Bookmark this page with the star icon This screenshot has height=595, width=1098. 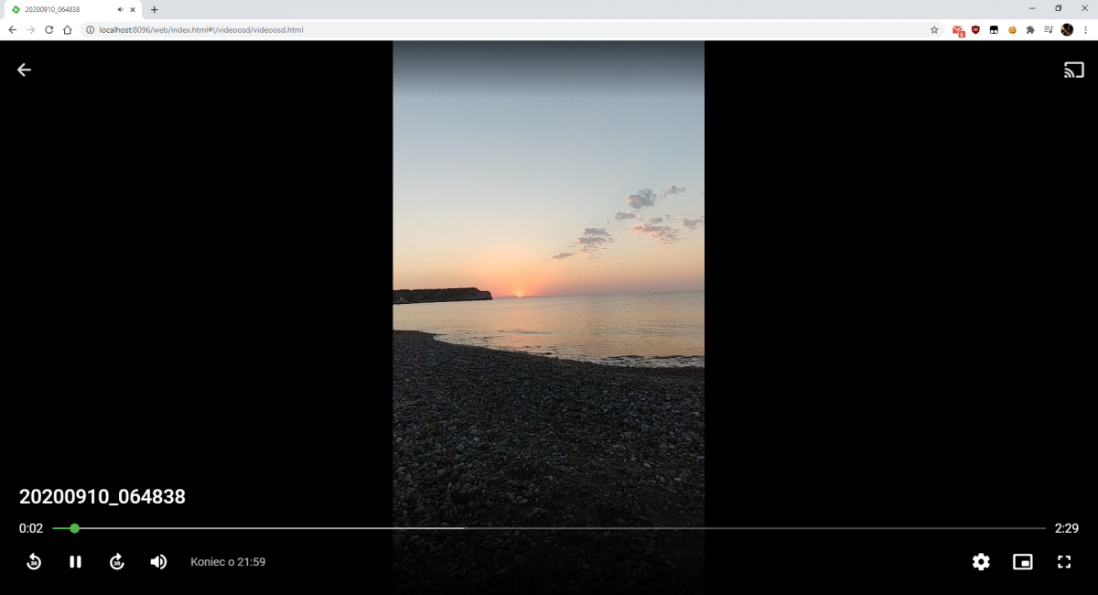[x=934, y=29]
